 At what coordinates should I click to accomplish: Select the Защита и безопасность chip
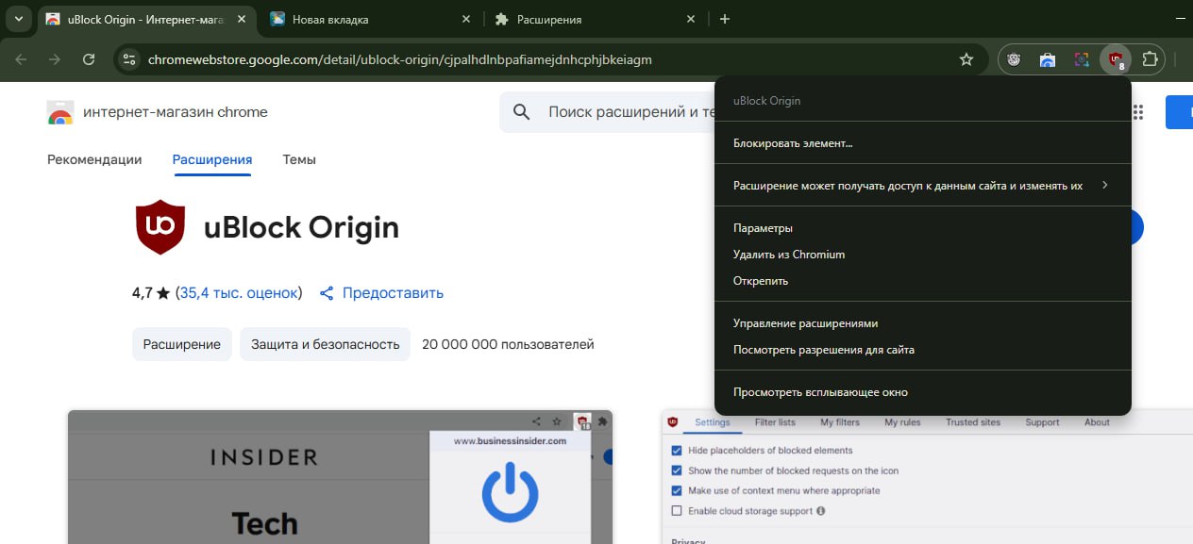pyautogui.click(x=326, y=344)
